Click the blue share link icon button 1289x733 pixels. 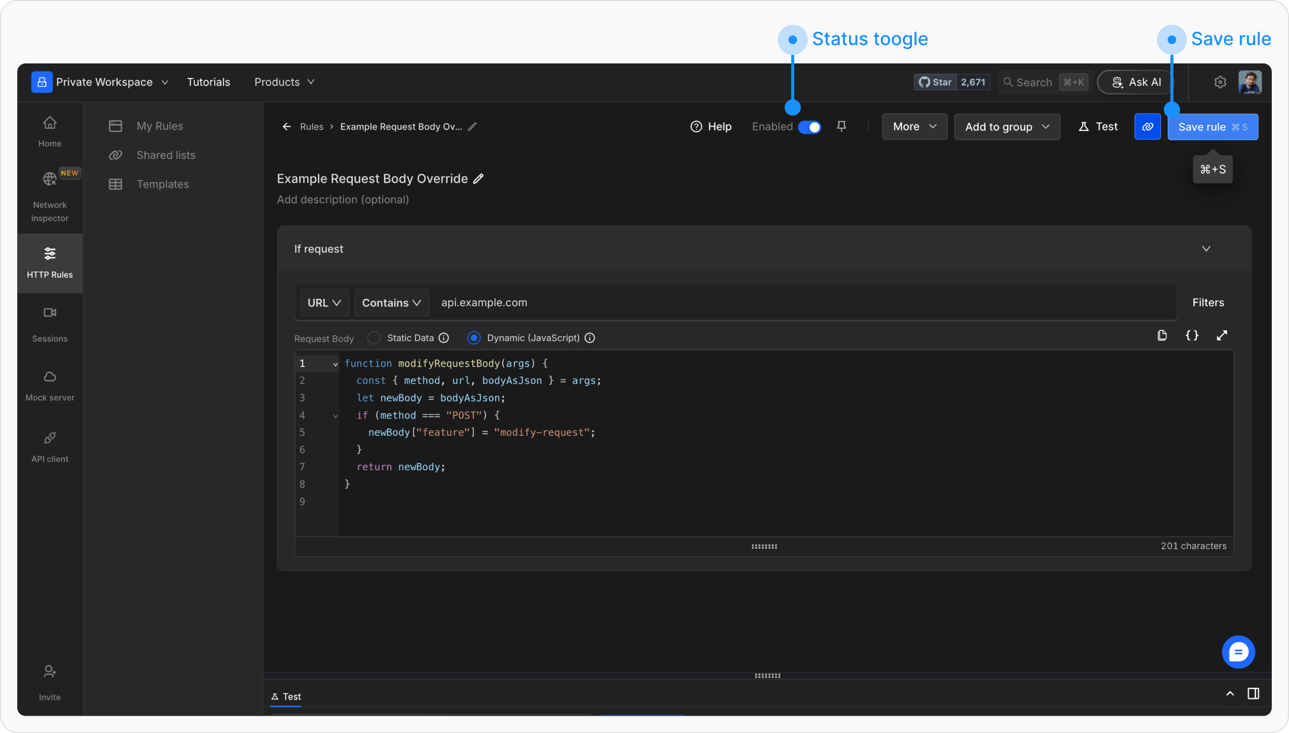1148,127
